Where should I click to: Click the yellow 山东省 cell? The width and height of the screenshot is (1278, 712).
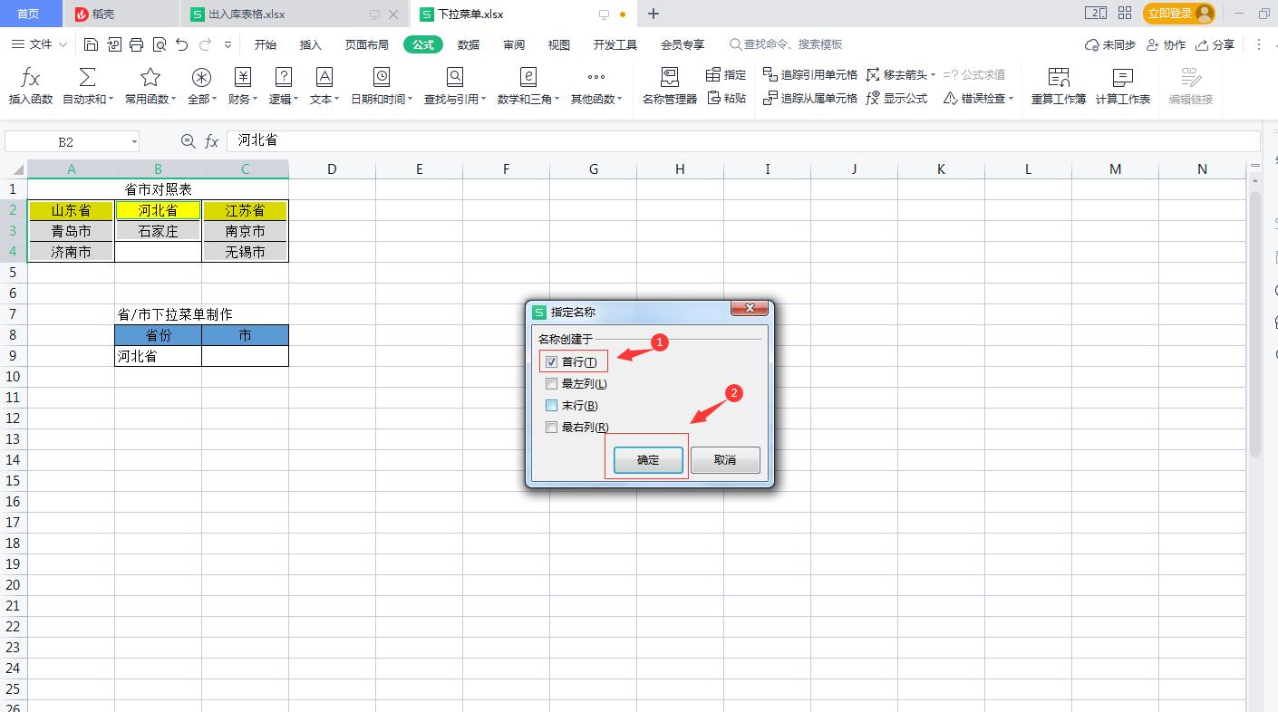(71, 210)
